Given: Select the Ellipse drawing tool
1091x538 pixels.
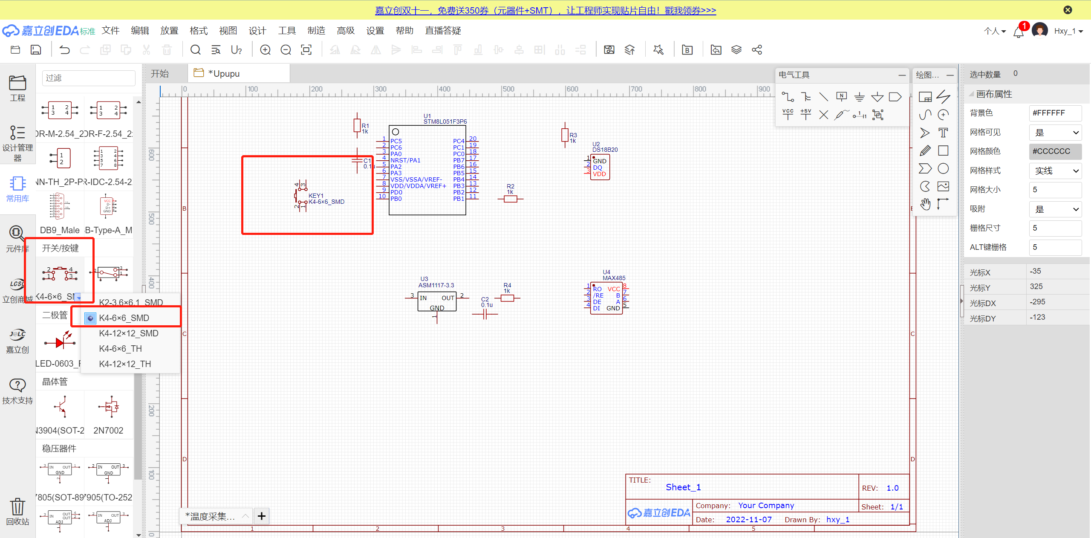Looking at the screenshot, I should click(943, 168).
